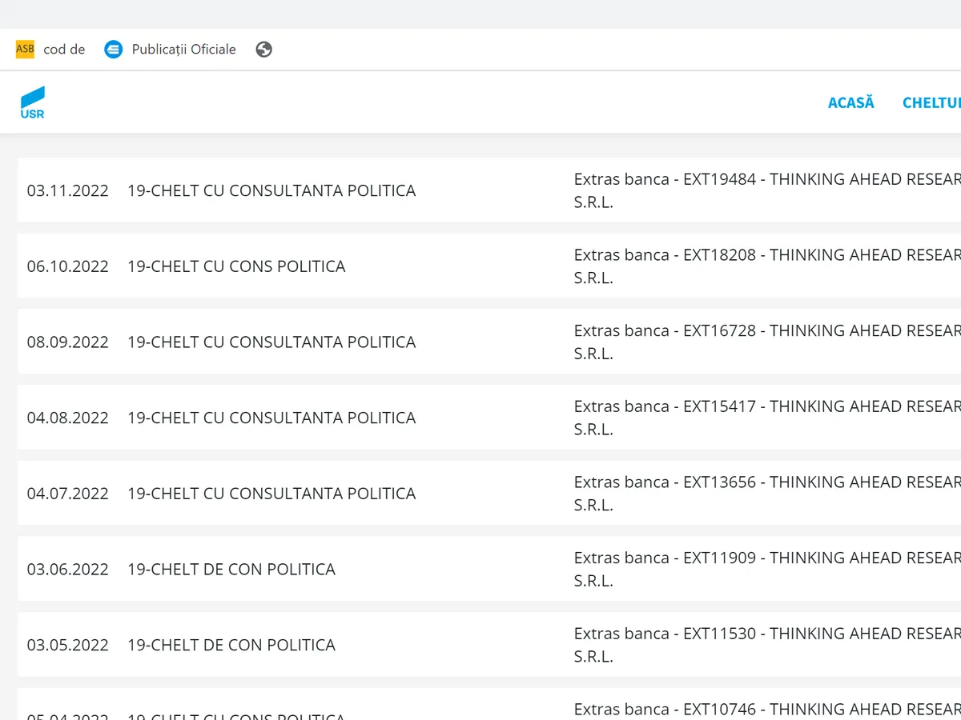961x720 pixels.
Task: Open the ACASĂ menu item
Action: pos(850,102)
